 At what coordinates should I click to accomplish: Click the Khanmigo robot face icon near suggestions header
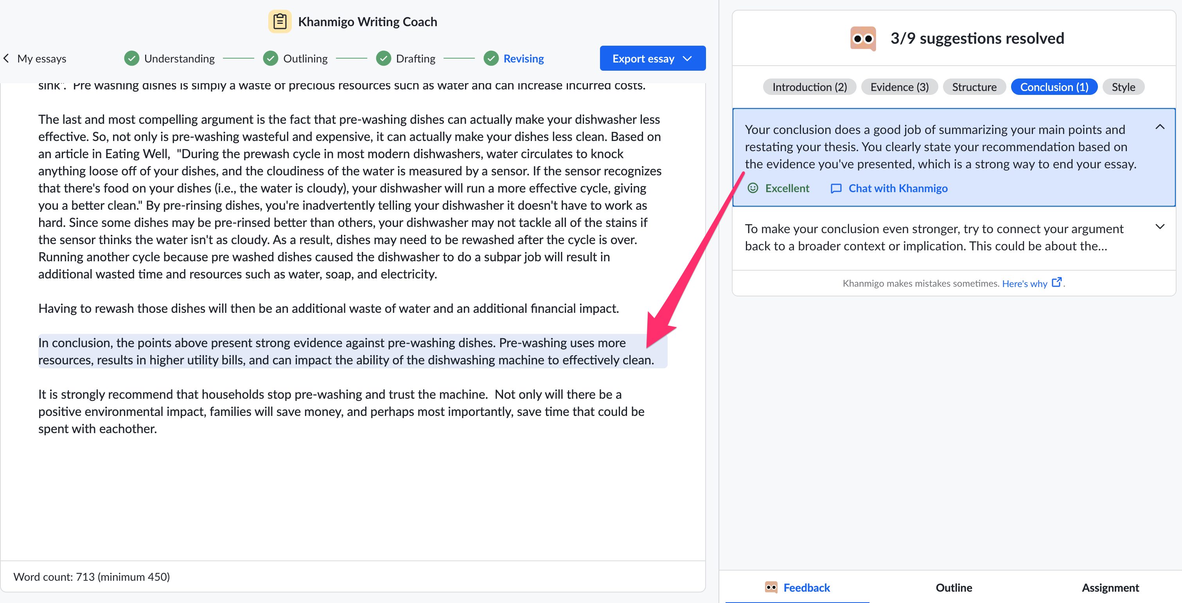pyautogui.click(x=864, y=39)
